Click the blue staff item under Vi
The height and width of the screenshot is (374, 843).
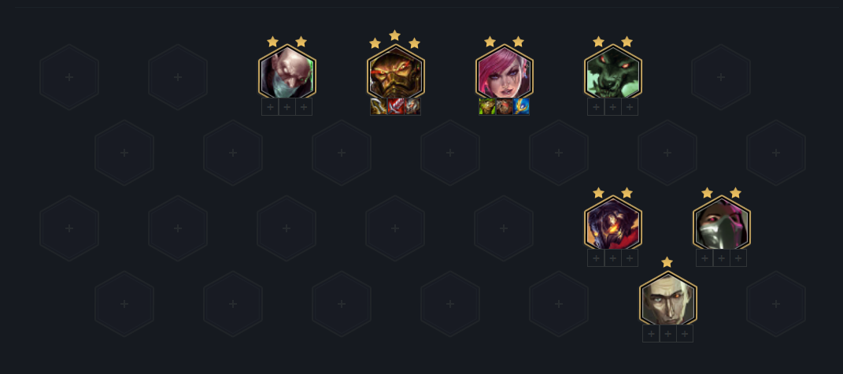[x=521, y=106]
